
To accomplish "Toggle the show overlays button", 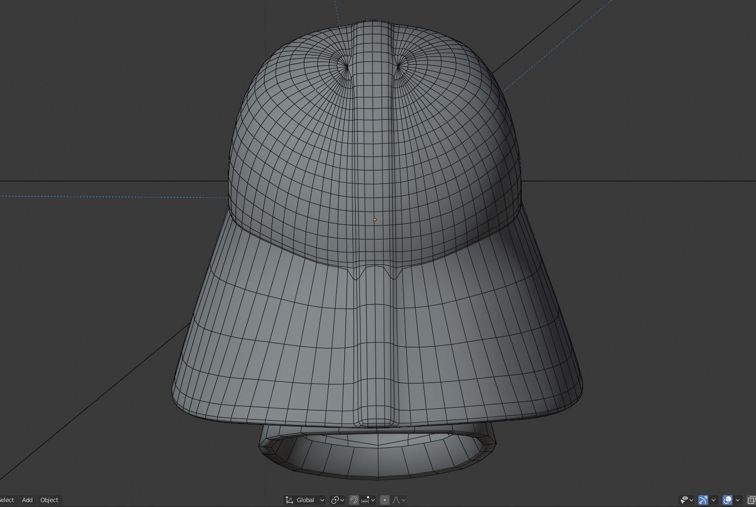I will pos(727,500).
